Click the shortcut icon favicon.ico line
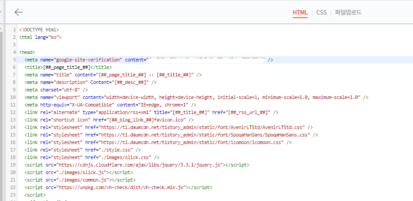Screen dimensions: 413x201 coord(109,120)
